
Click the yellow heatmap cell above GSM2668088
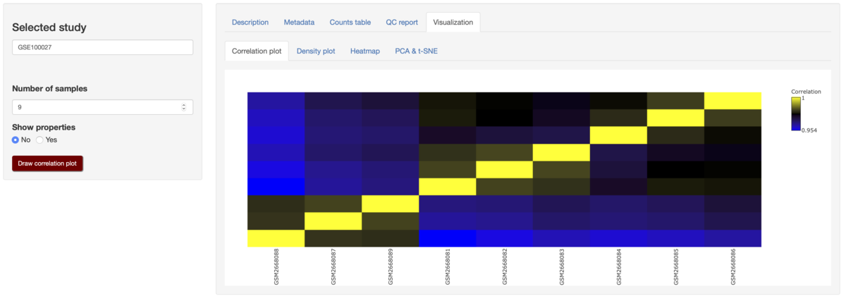click(276, 238)
